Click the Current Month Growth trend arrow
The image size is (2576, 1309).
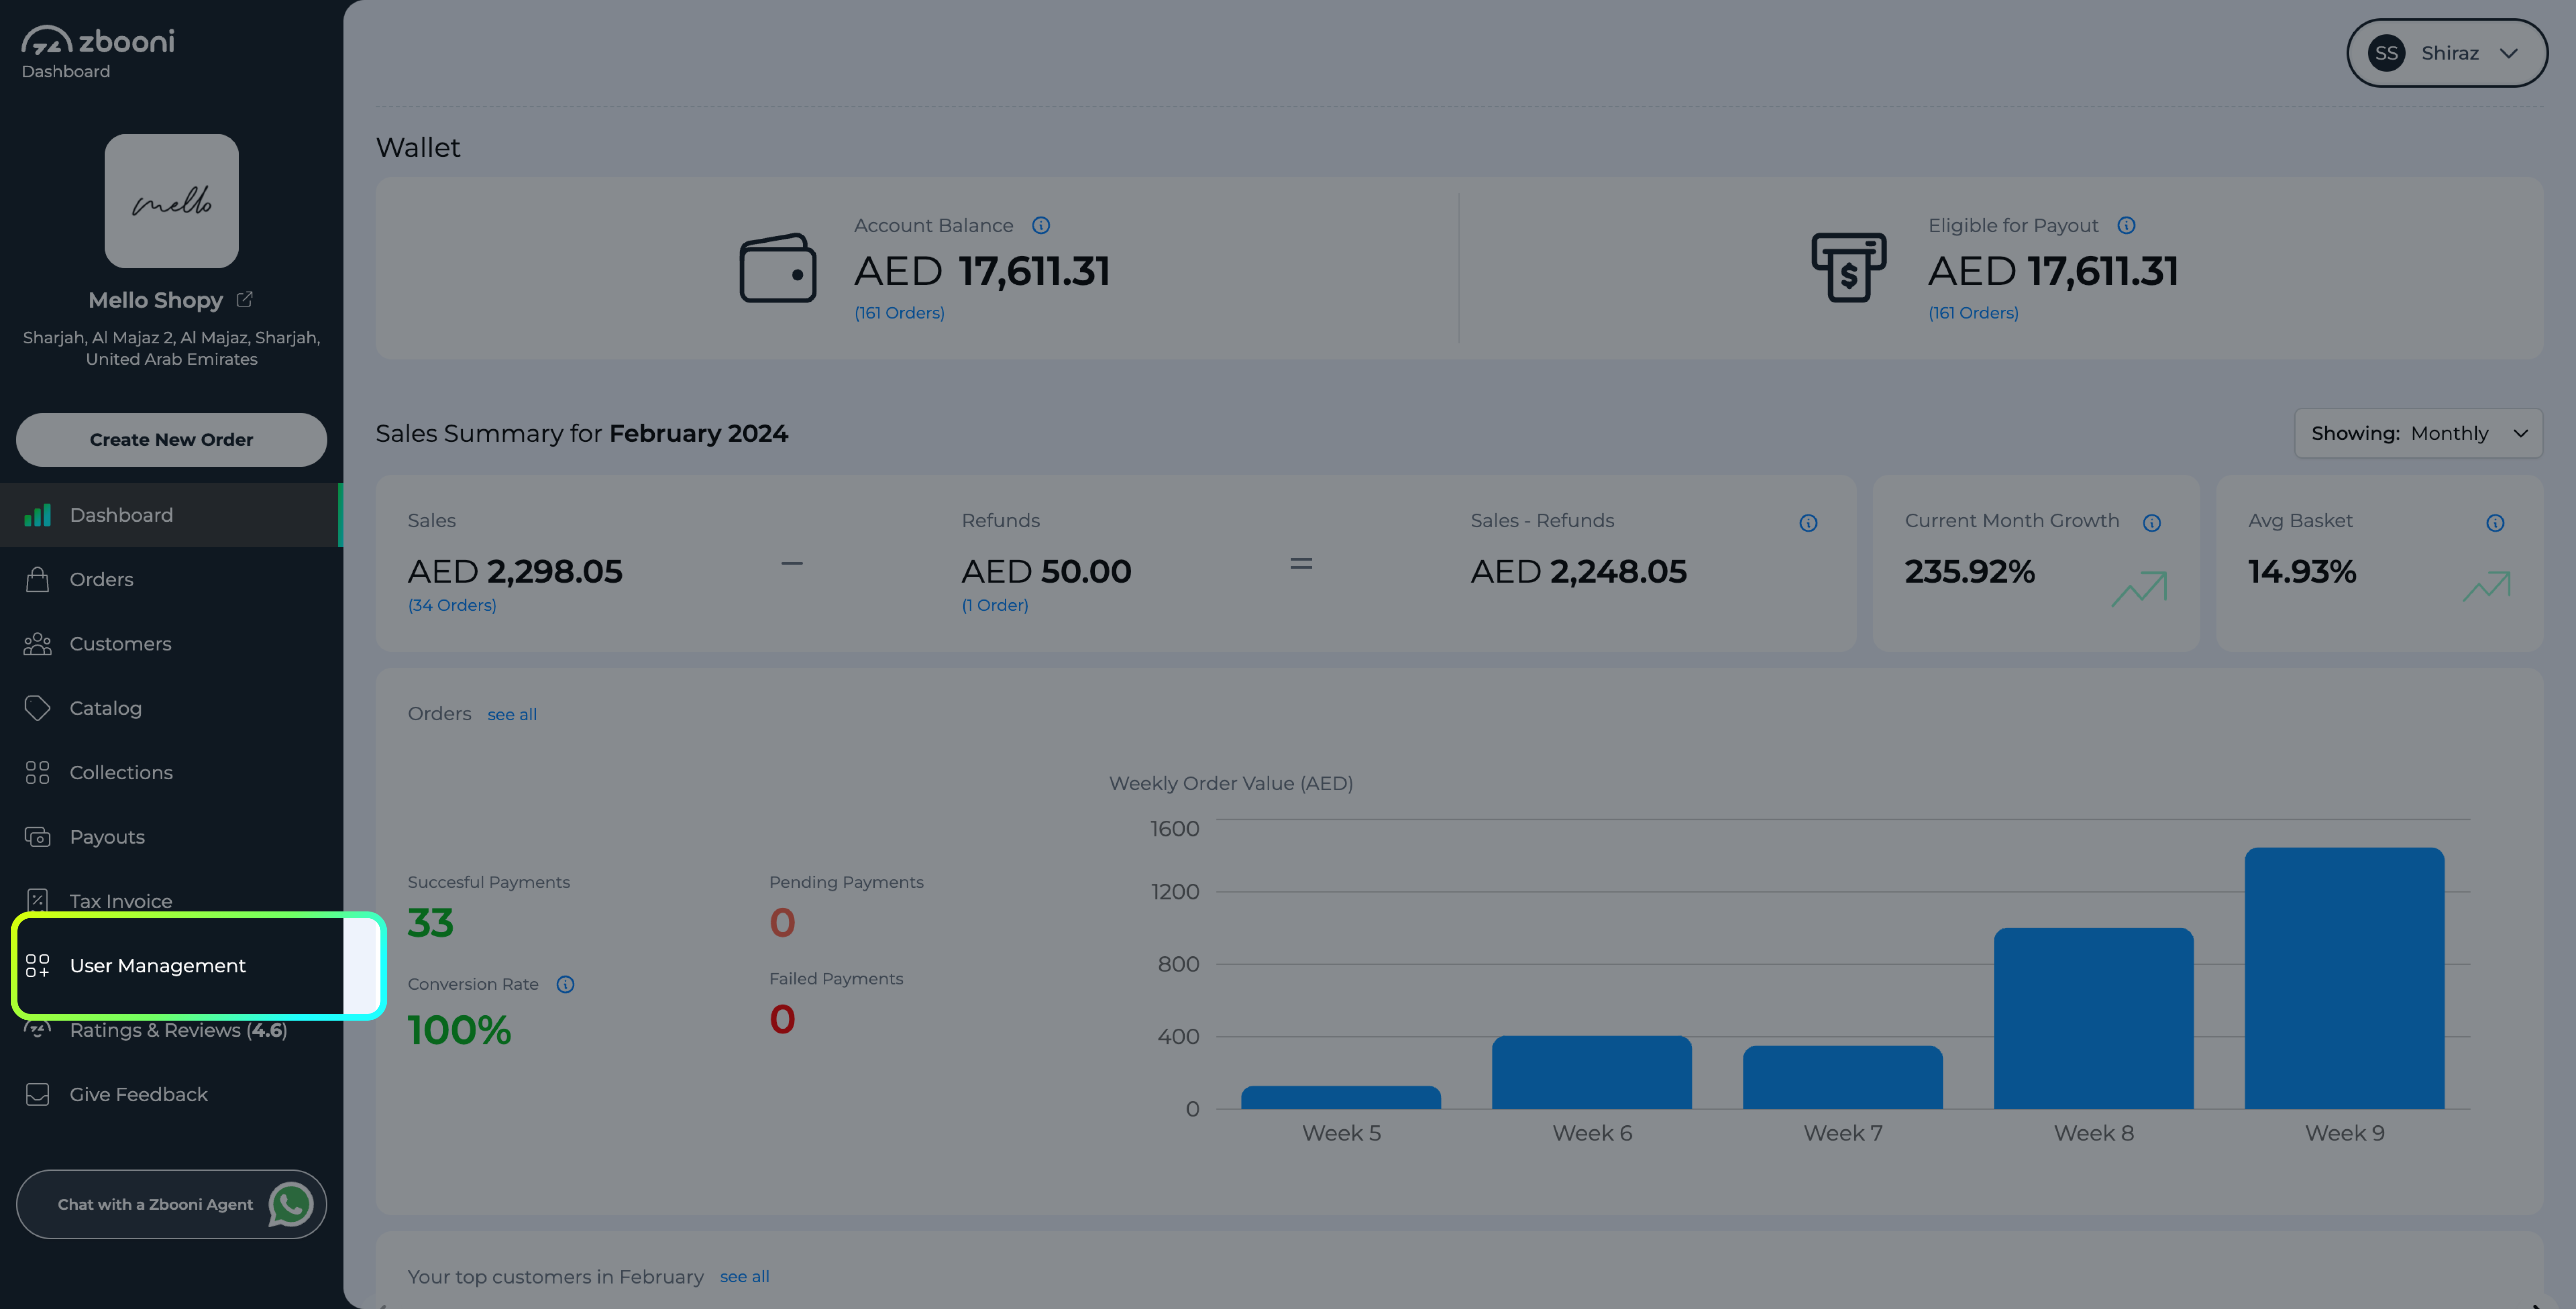point(2139,588)
